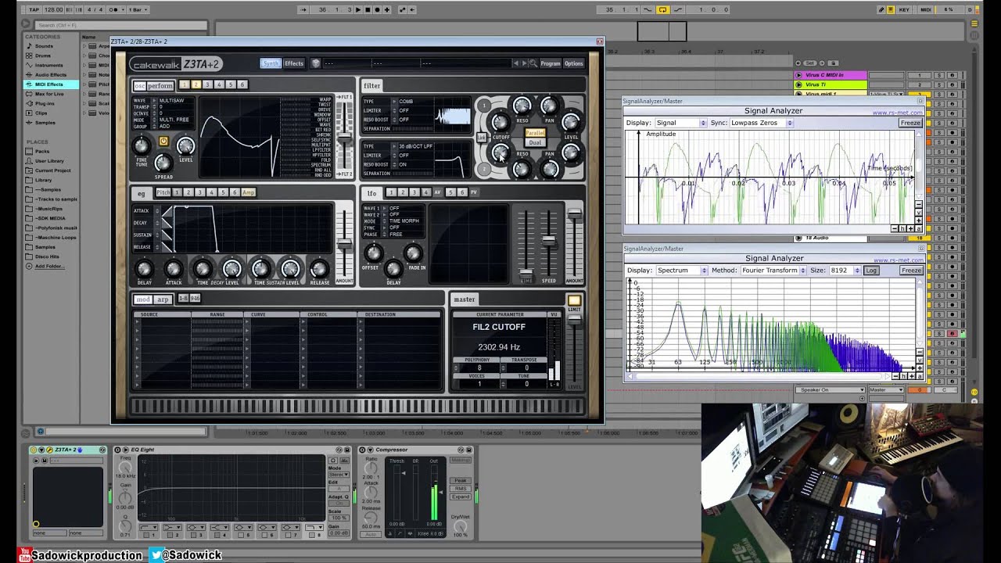1001x563 pixels.
Task: Open the arp tab
Action: pos(163,299)
